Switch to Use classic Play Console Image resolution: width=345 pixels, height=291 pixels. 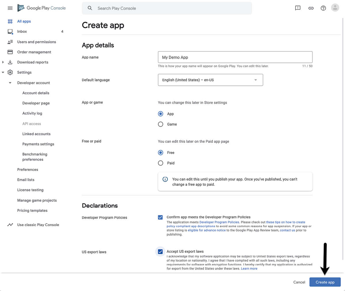pyautogui.click(x=38, y=225)
